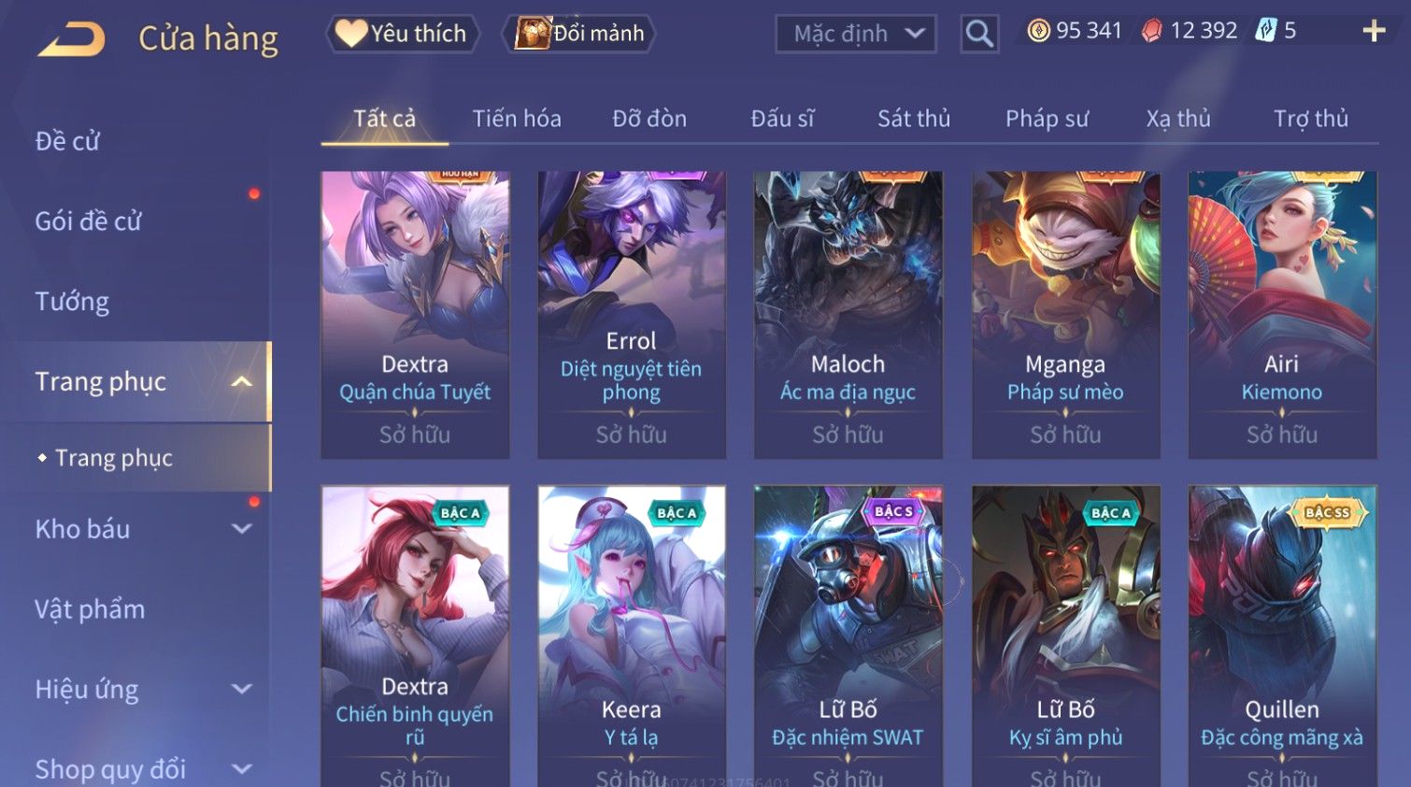Go to Tướng in the sidebar
The width and height of the screenshot is (1411, 787).
tap(72, 302)
